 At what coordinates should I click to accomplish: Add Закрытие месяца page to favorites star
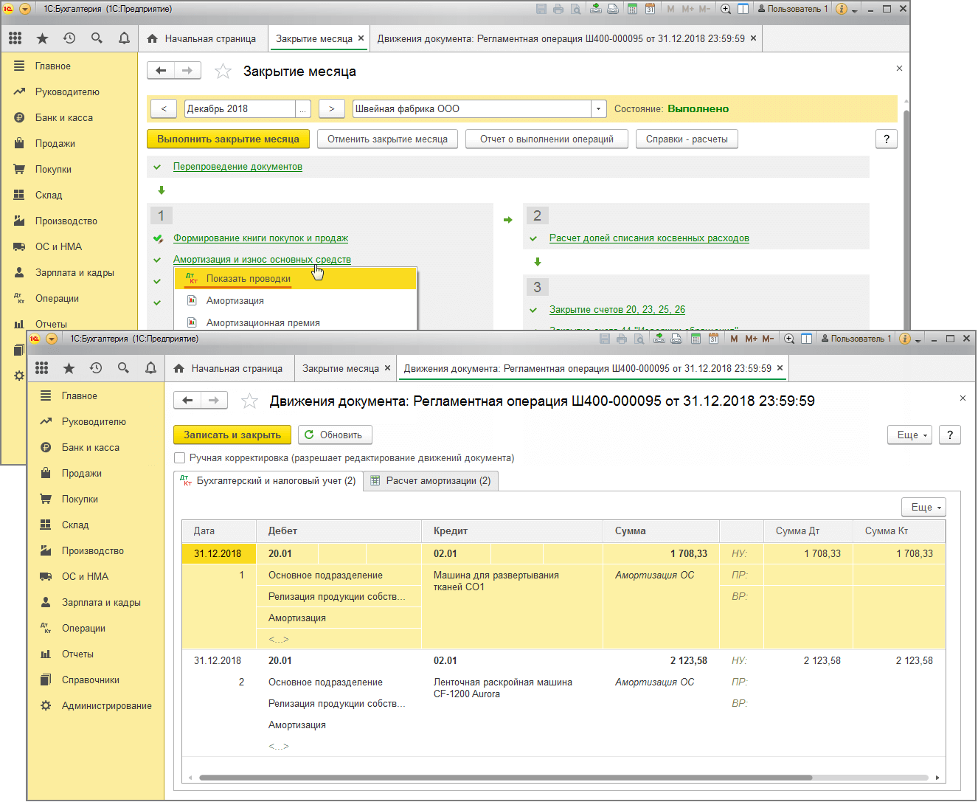(223, 71)
